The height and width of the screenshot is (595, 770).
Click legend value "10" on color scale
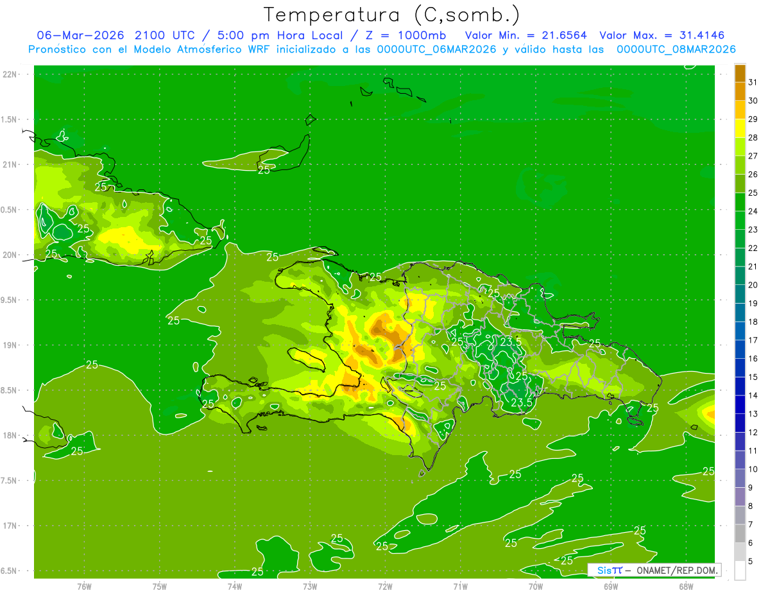[x=753, y=469]
